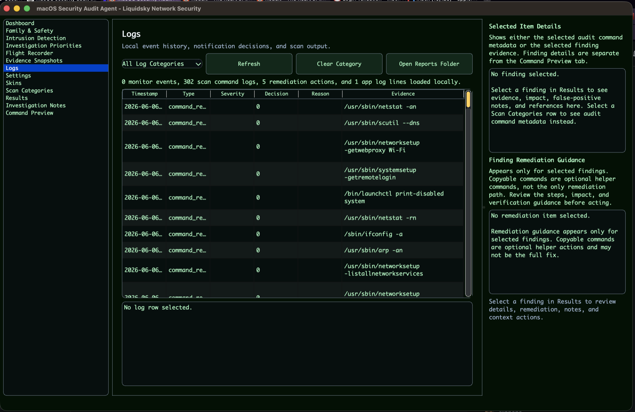Select the 'networksetup -listallnetworkservices' log row
This screenshot has width=635, height=412.
[293, 270]
